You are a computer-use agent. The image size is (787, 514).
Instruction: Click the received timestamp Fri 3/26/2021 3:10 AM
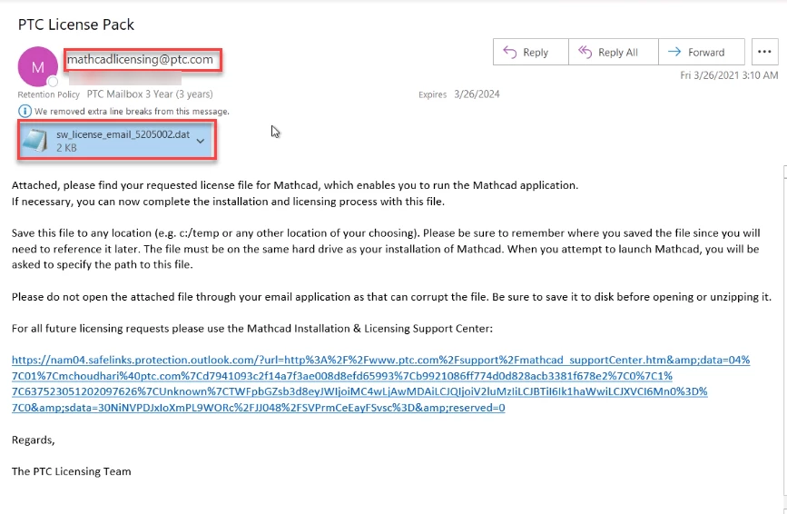coord(729,75)
